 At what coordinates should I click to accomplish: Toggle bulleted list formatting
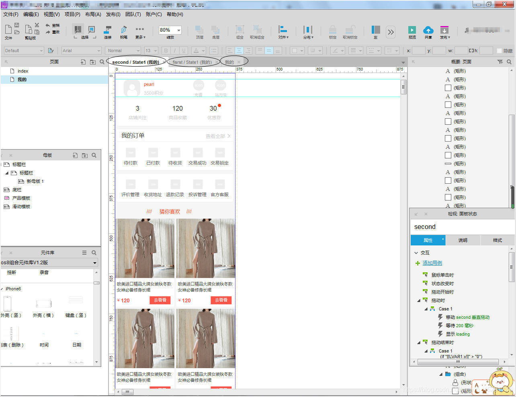click(214, 51)
